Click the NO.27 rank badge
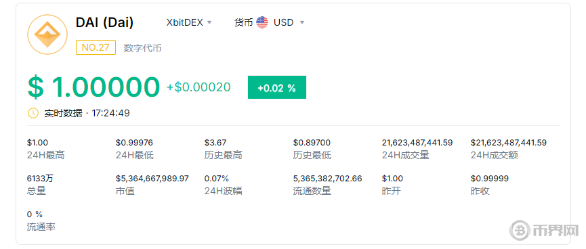The height and width of the screenshot is (249, 586). [96, 47]
